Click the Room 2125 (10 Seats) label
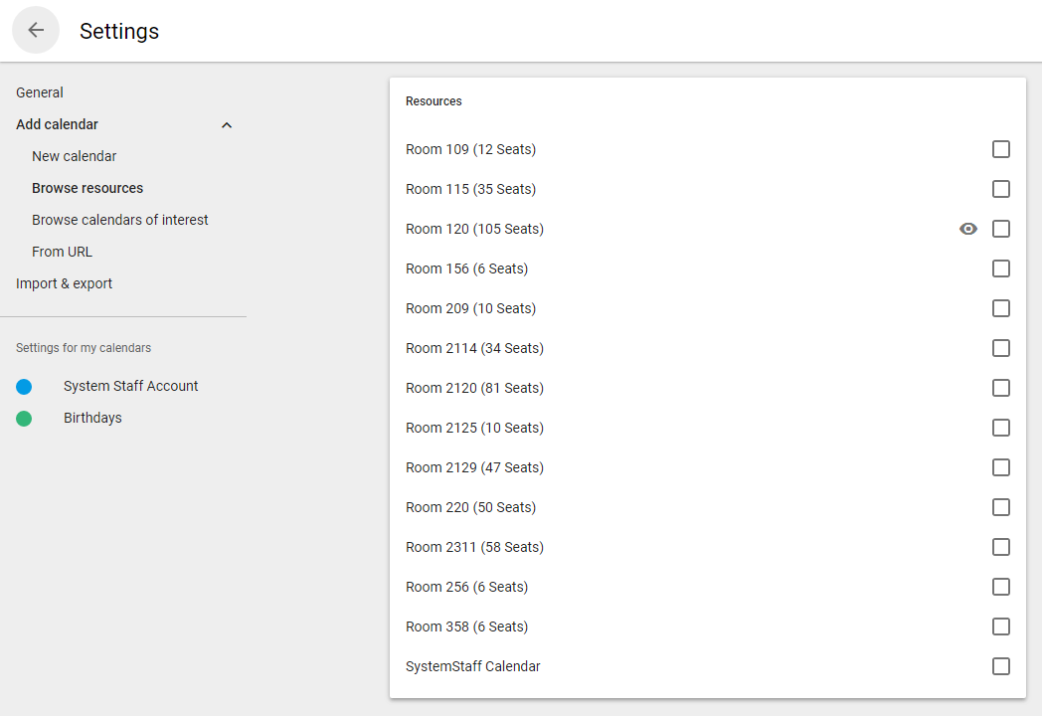The height and width of the screenshot is (716, 1042). point(474,429)
